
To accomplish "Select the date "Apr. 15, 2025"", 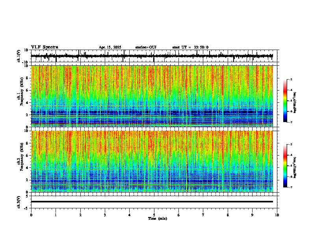I will (110, 47).
